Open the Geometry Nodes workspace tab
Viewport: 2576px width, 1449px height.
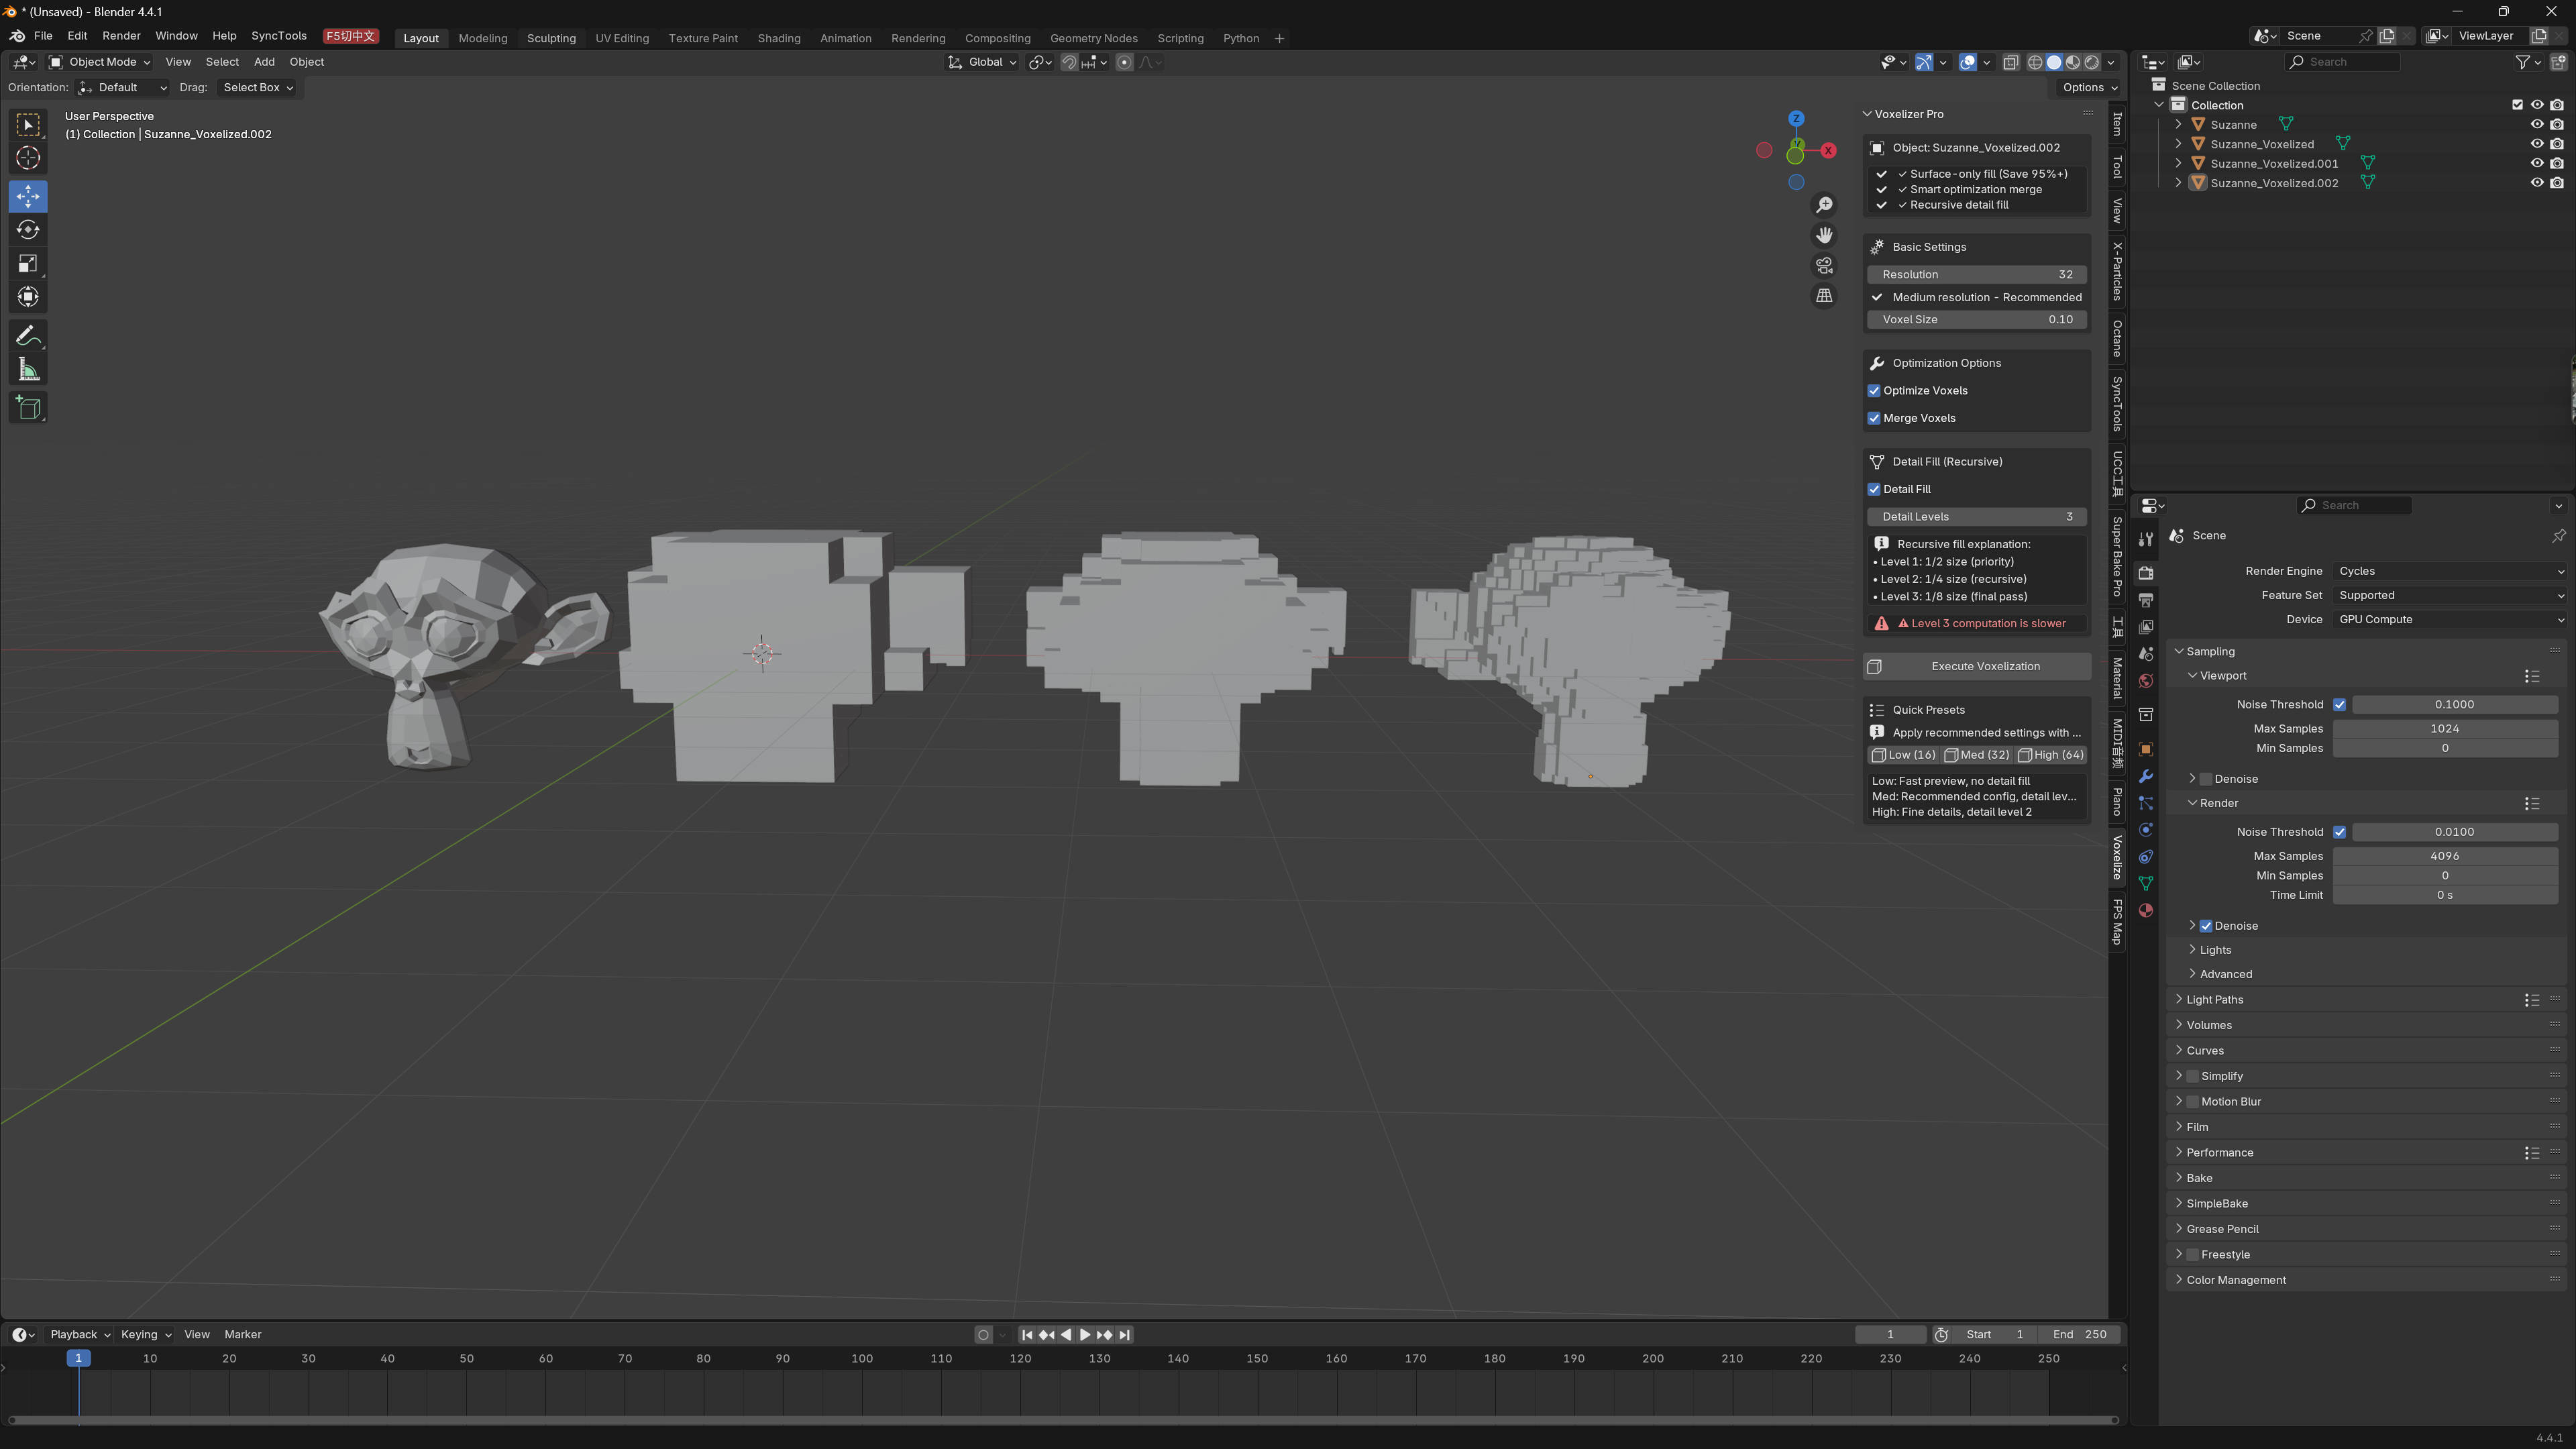click(1093, 38)
